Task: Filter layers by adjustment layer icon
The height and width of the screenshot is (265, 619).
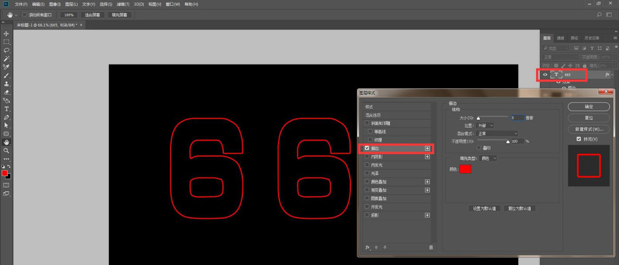Action: pyautogui.click(x=584, y=48)
